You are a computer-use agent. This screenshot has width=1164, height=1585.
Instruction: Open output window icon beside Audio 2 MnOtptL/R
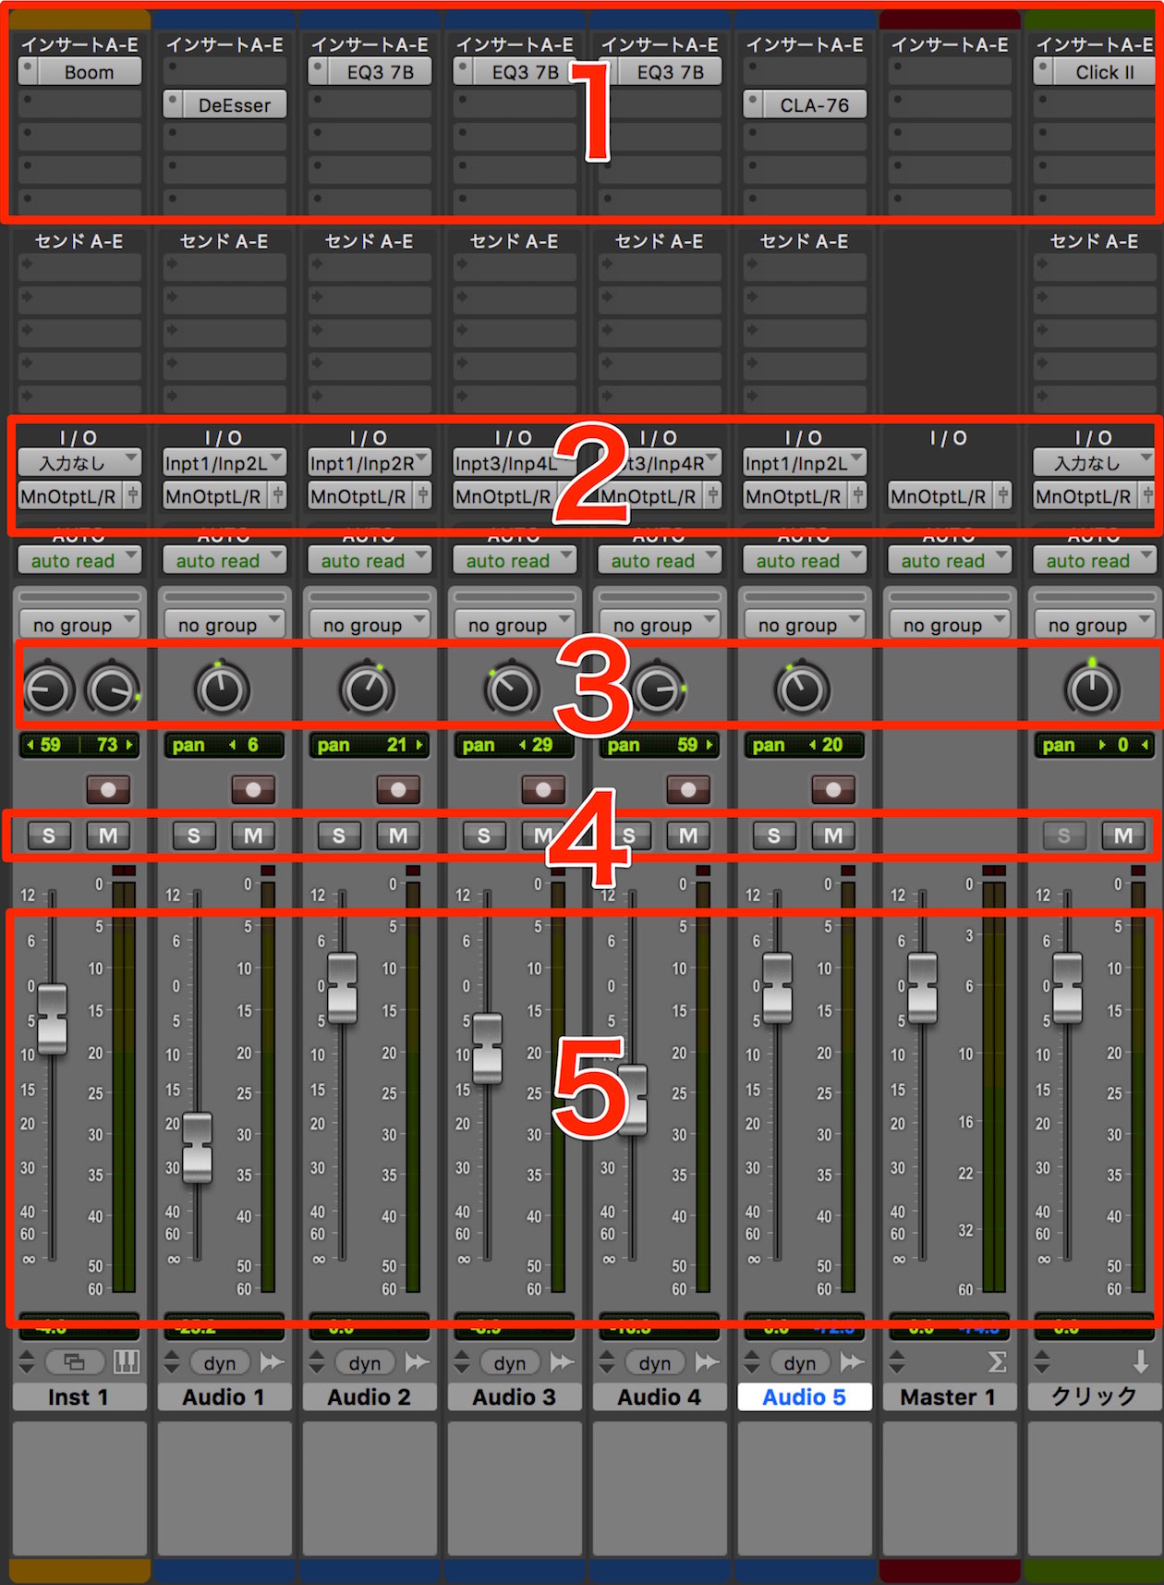pos(423,496)
